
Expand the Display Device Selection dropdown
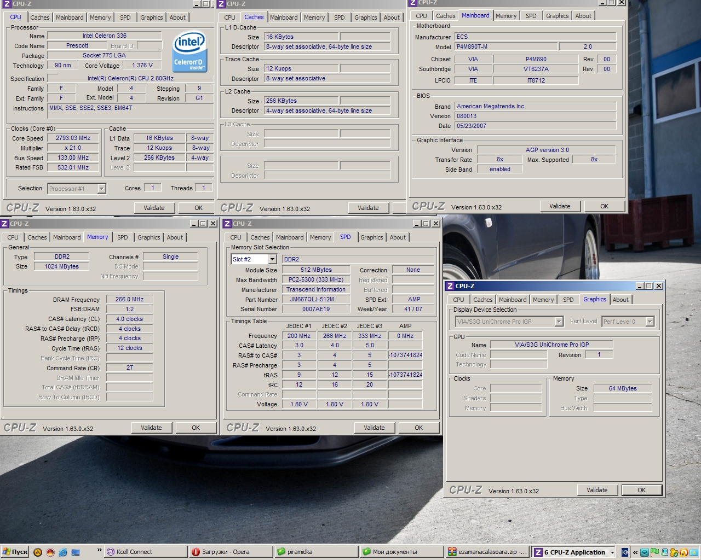click(x=559, y=322)
